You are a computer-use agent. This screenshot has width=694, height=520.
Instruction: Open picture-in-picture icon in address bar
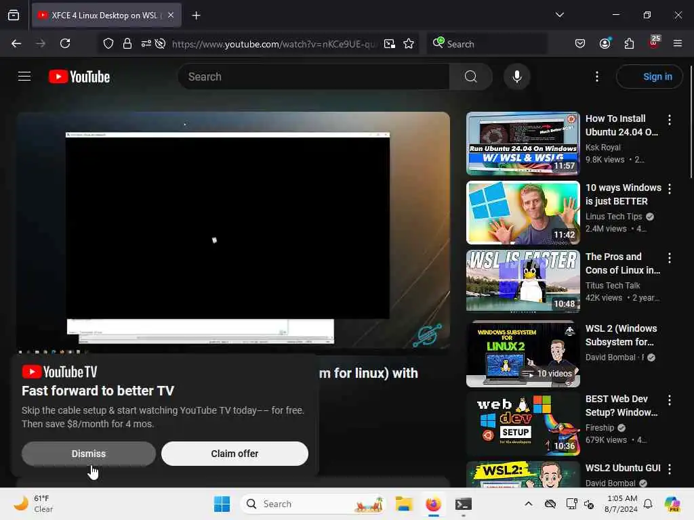(390, 43)
